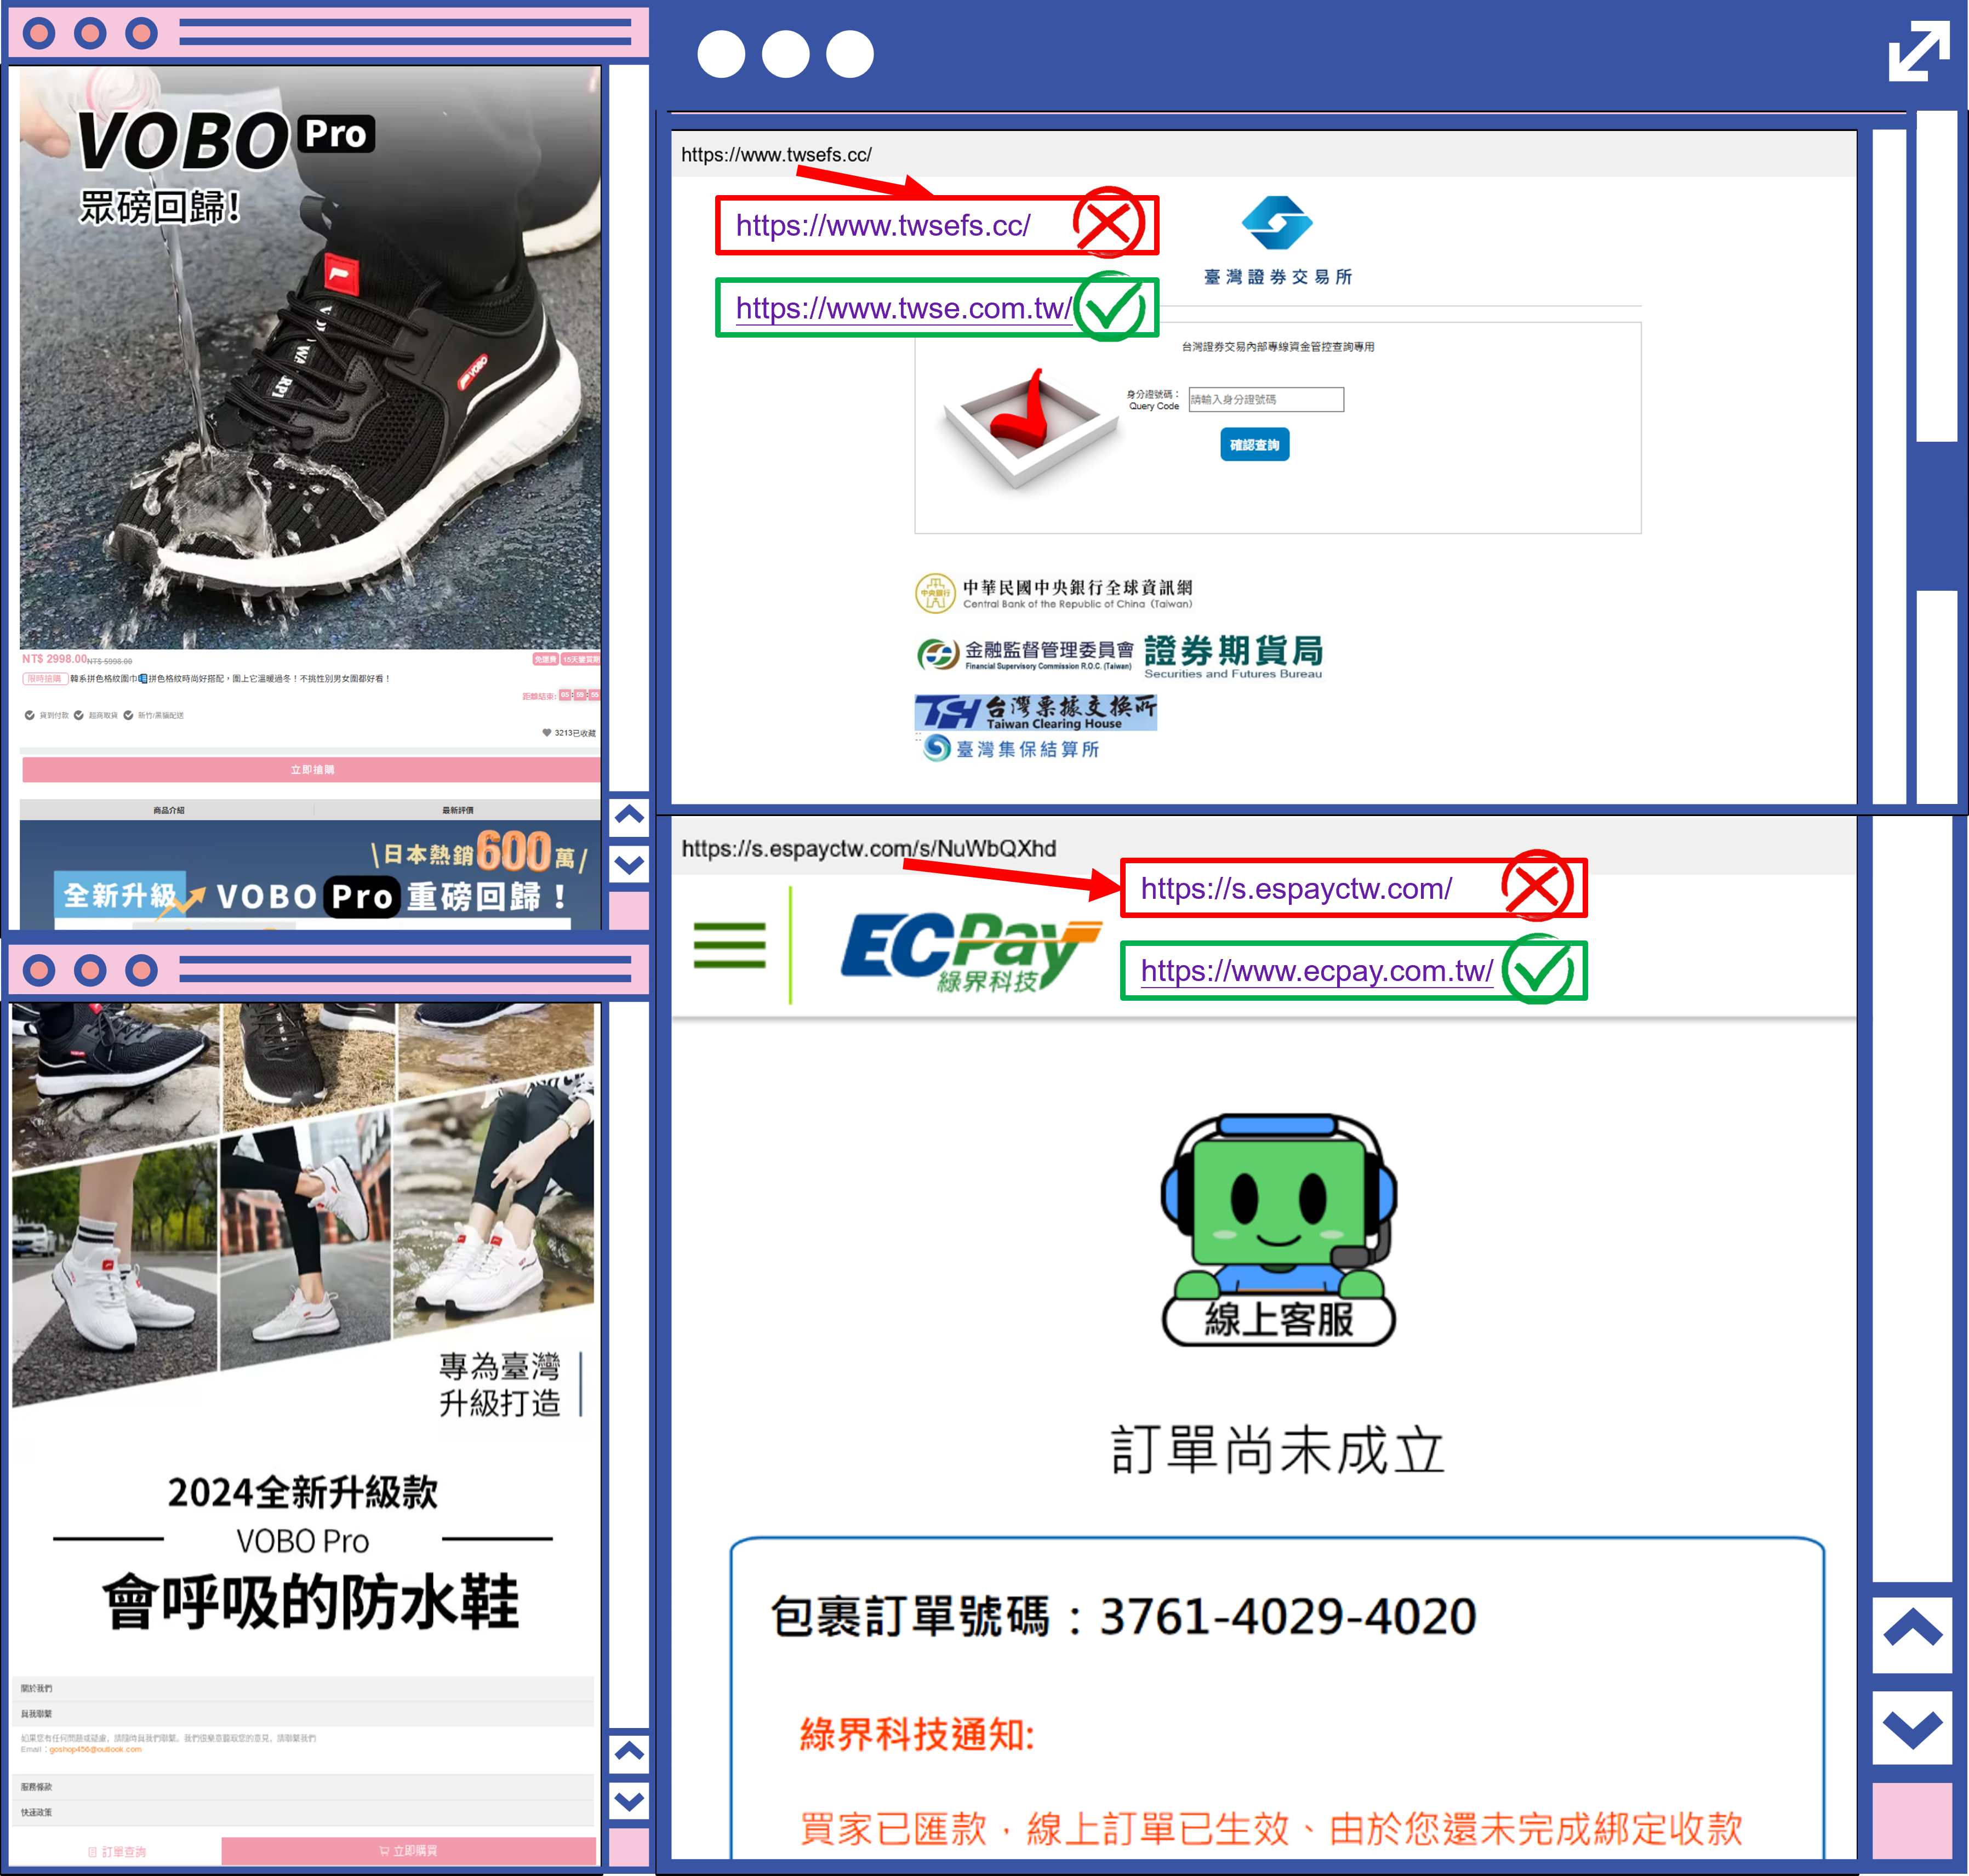The image size is (1969, 1876).
Task: Click the 臺灣集保結算所 logo
Action: pos(1010,748)
